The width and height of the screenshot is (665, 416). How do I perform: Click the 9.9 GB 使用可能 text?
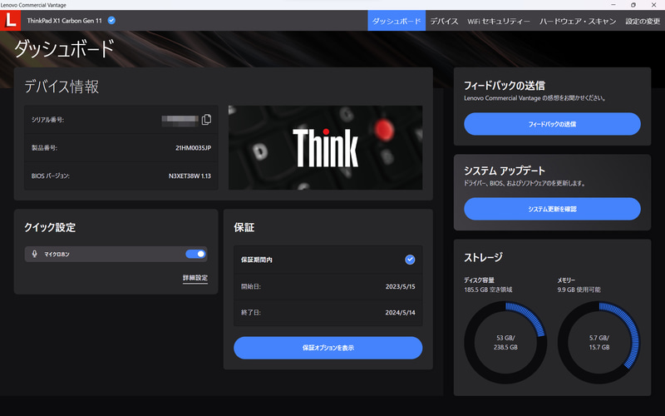pyautogui.click(x=579, y=290)
